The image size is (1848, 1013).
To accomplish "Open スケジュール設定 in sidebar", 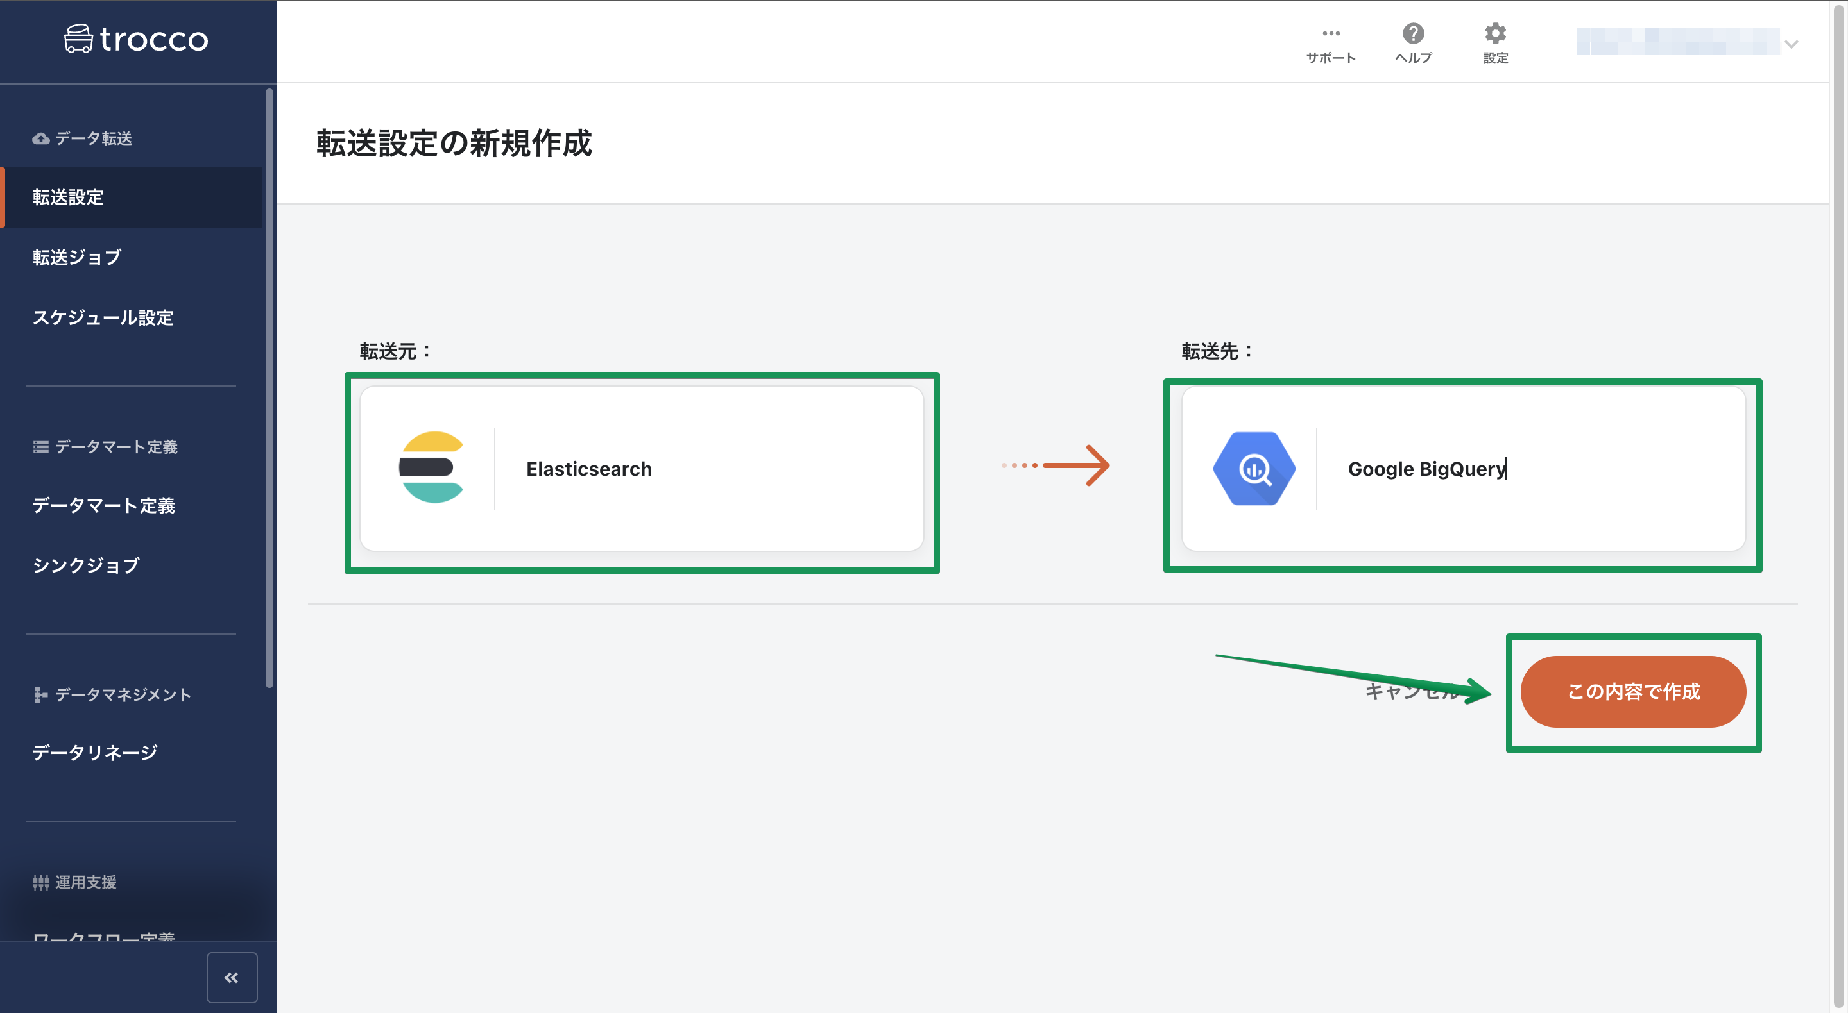I will 103,317.
